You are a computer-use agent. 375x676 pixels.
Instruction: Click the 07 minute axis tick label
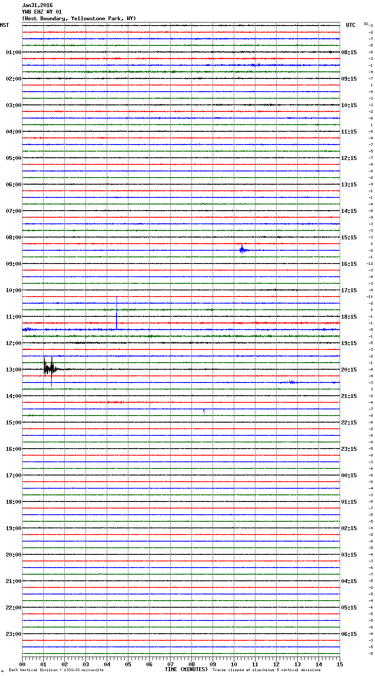pos(170,664)
